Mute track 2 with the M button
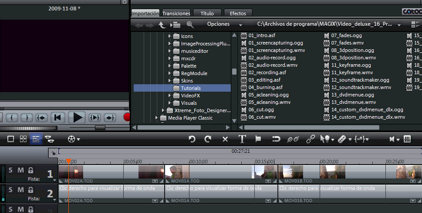422x213 pixels. point(20,190)
